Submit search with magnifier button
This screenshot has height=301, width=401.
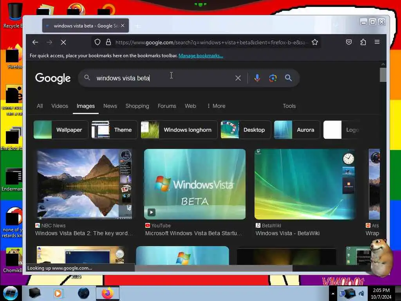(x=288, y=78)
